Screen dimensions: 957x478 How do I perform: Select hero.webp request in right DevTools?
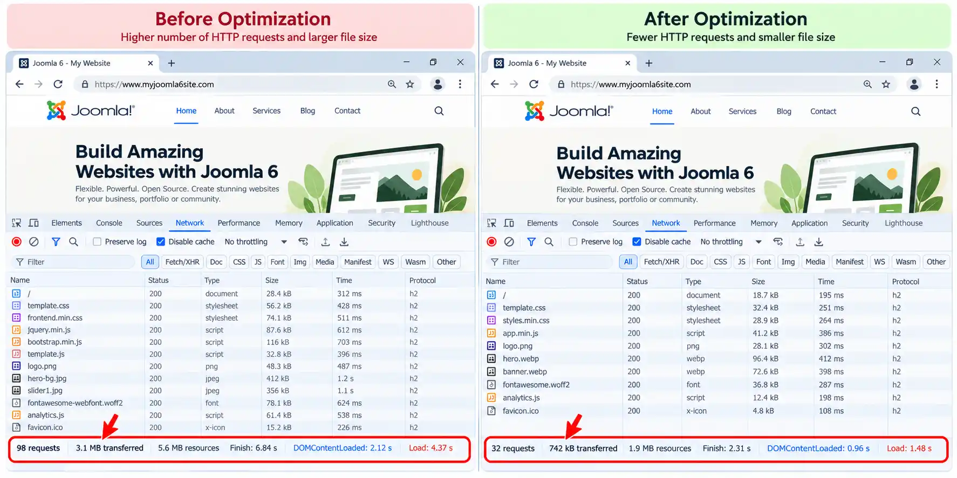point(717,358)
